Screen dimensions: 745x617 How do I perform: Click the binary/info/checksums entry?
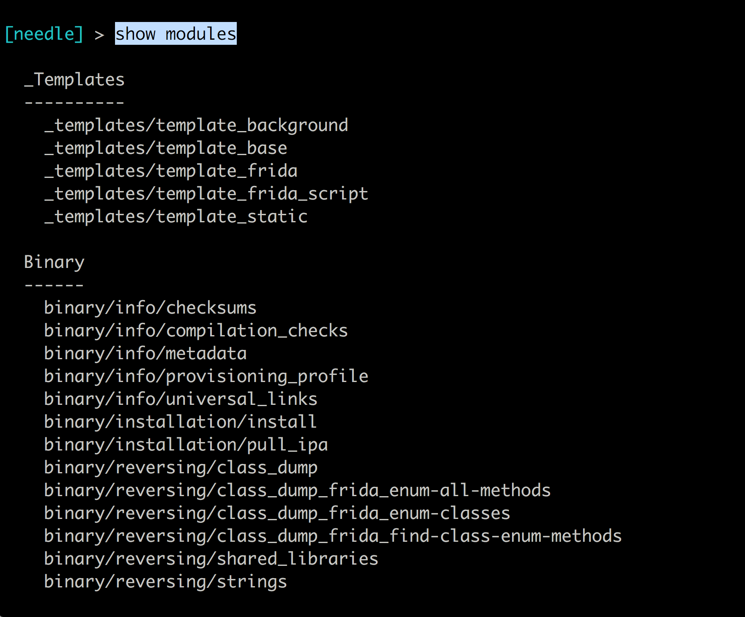click(151, 308)
